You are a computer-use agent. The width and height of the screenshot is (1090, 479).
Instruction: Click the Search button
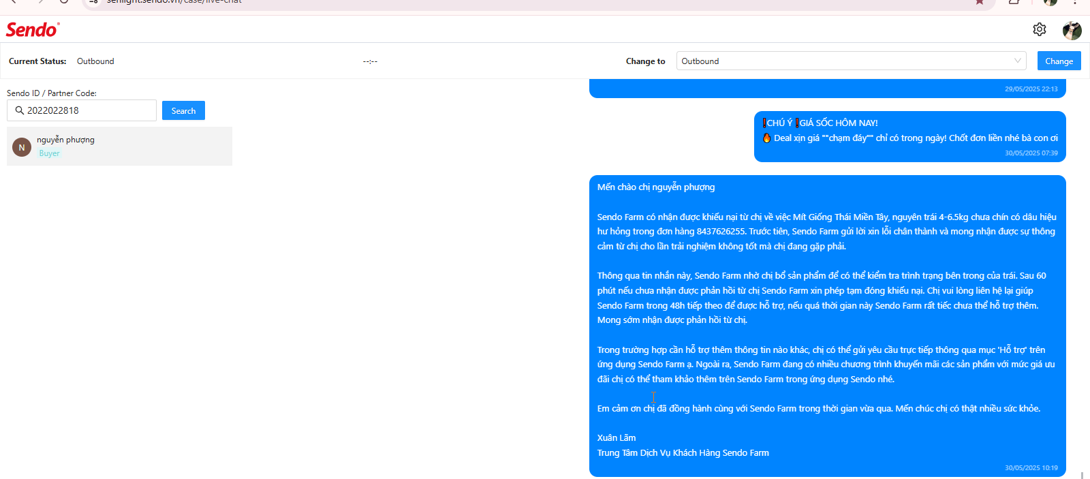pyautogui.click(x=183, y=110)
